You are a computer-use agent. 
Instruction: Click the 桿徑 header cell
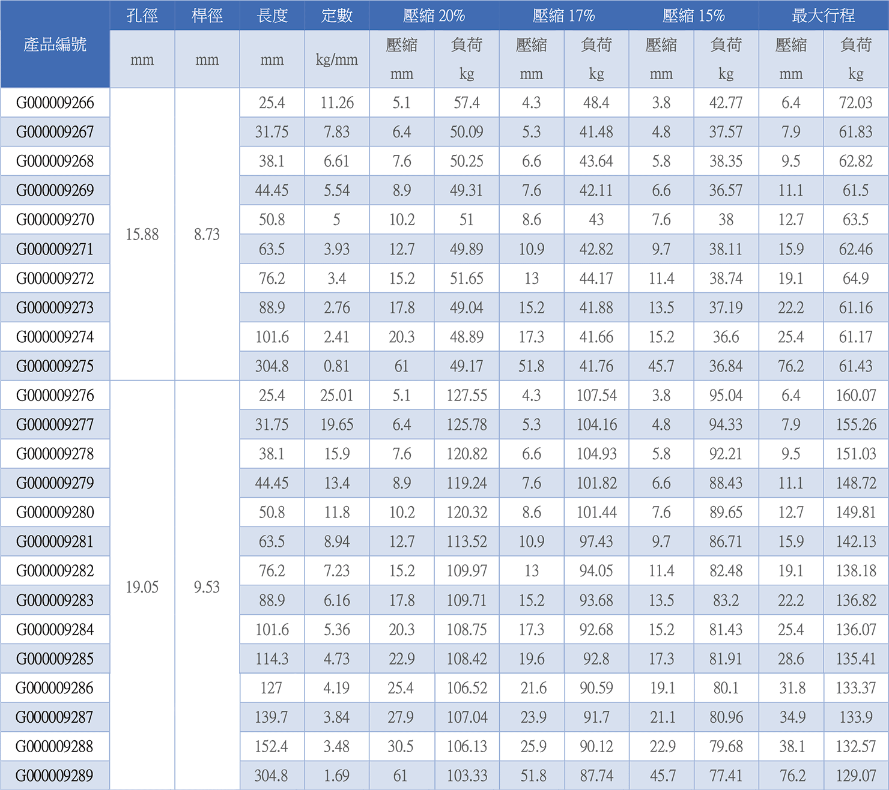(207, 16)
